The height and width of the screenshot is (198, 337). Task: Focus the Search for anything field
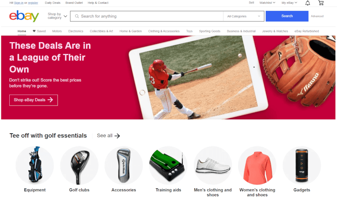[x=147, y=16]
